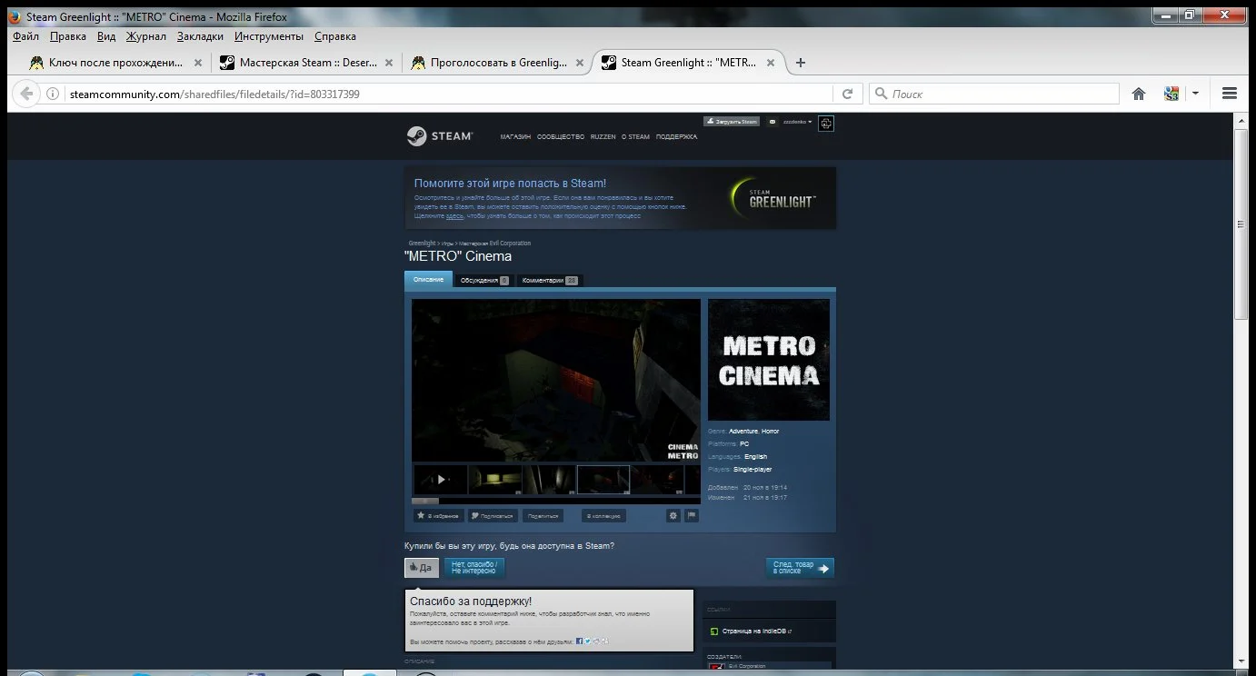Select the Обсуждения tab
The height and width of the screenshot is (676, 1256).
483,281
